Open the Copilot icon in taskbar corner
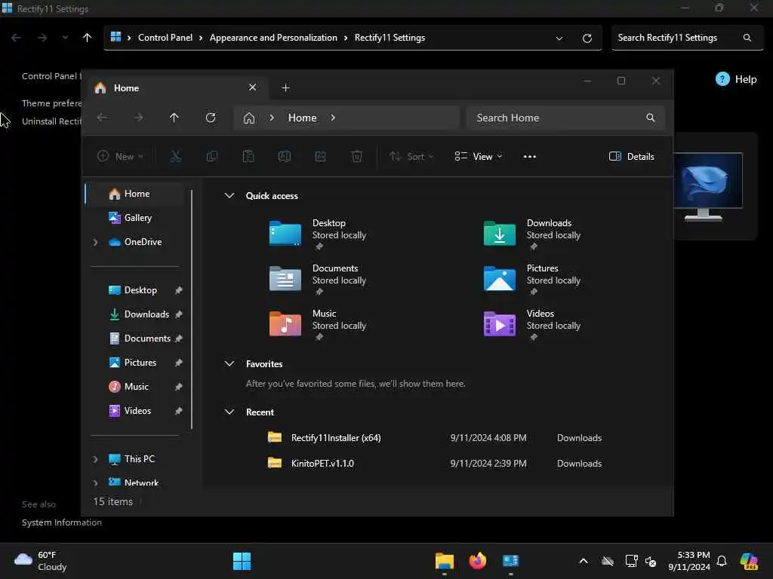The image size is (773, 579). [749, 561]
